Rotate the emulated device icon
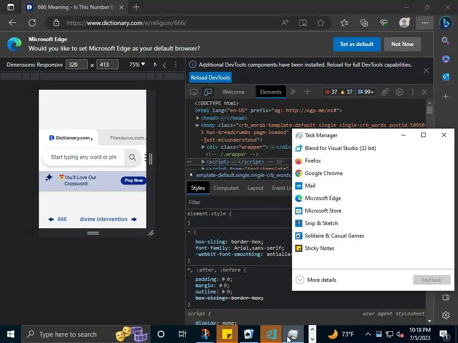Image resolution: width=458 pixels, height=343 pixels. pos(165,65)
